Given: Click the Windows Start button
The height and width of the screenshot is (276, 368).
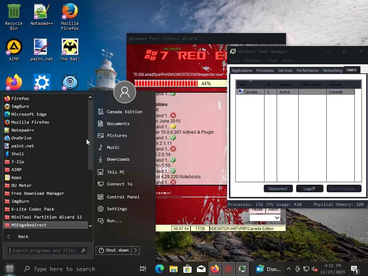Looking at the screenshot, I should coord(10,268).
